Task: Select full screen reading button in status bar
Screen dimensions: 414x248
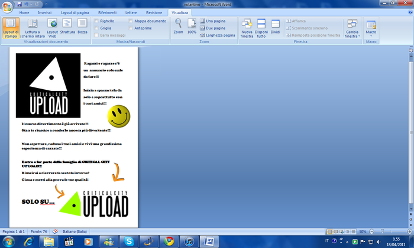Action: point(335,231)
